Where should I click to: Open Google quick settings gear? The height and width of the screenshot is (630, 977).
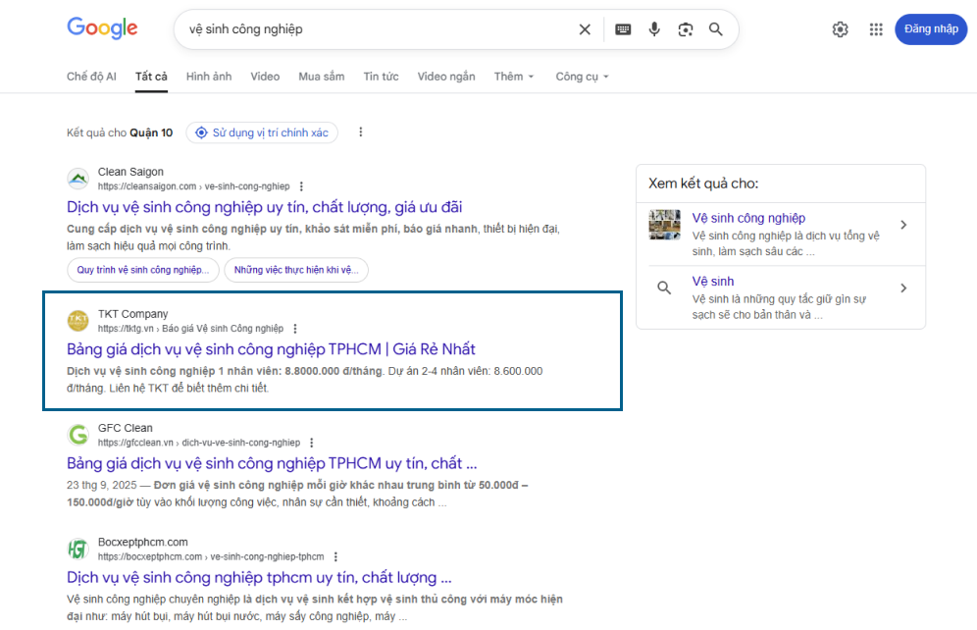[x=840, y=29]
